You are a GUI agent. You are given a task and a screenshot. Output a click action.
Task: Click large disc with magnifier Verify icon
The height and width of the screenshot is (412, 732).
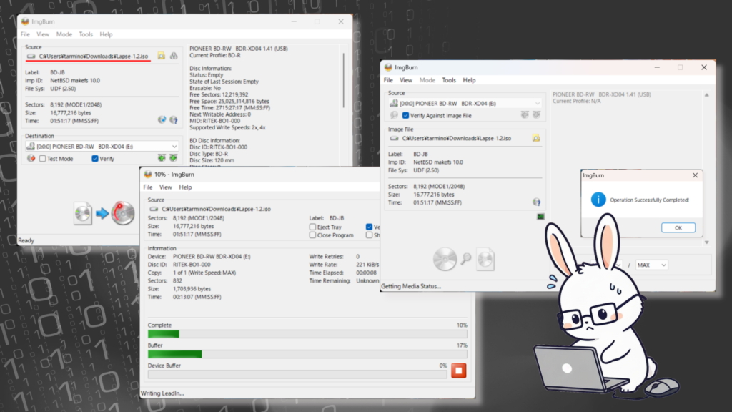445,259
